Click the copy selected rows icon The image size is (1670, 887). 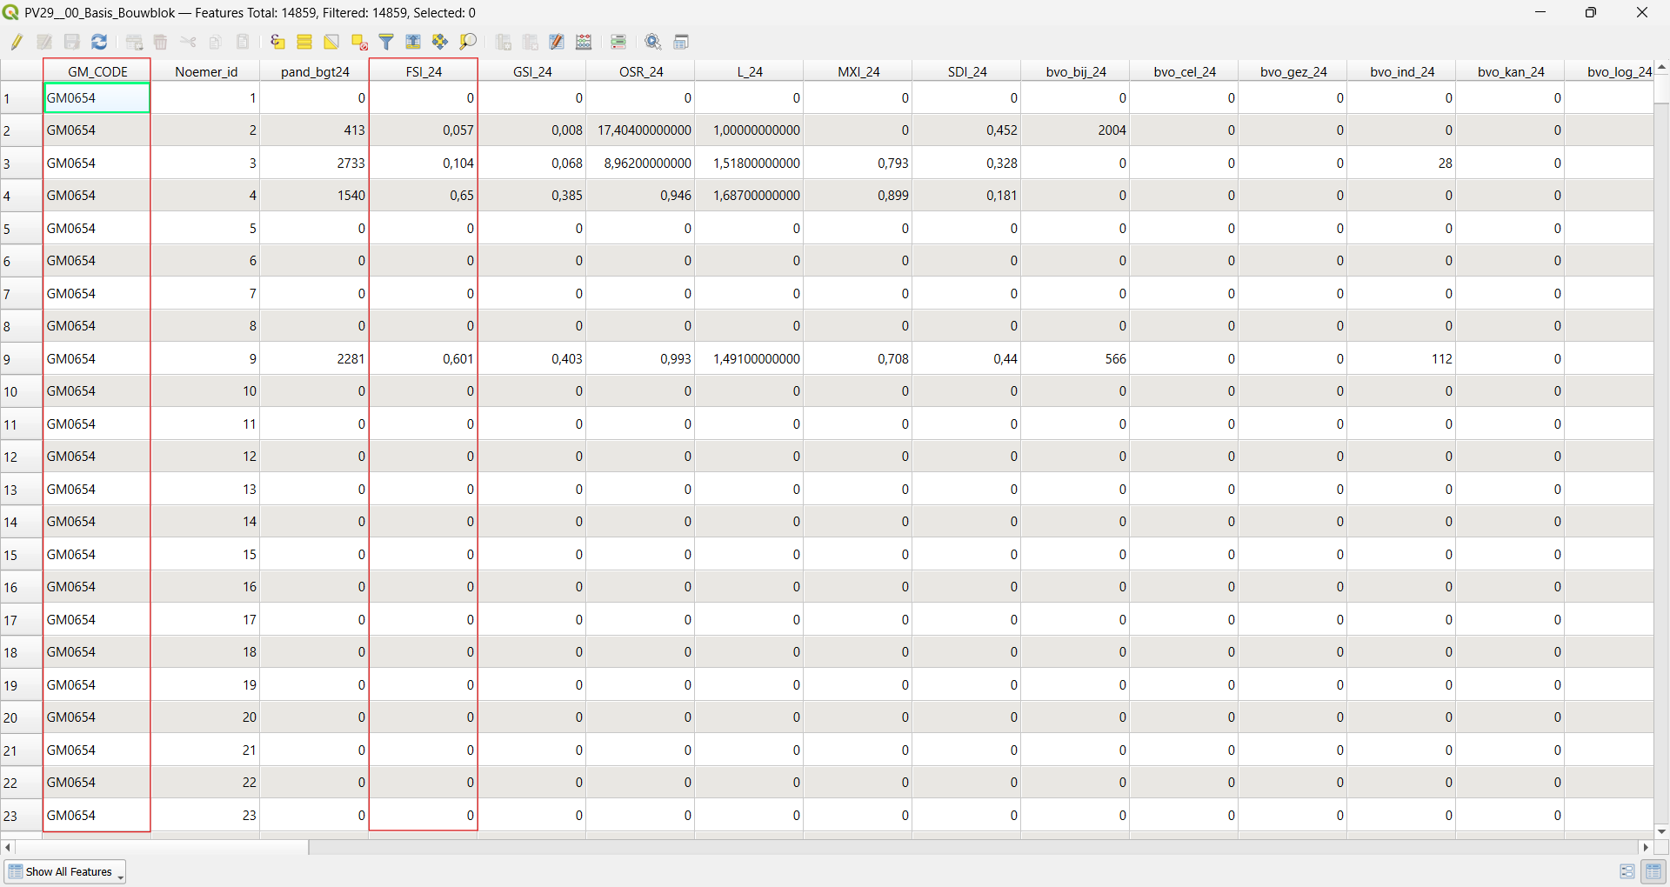pos(216,42)
